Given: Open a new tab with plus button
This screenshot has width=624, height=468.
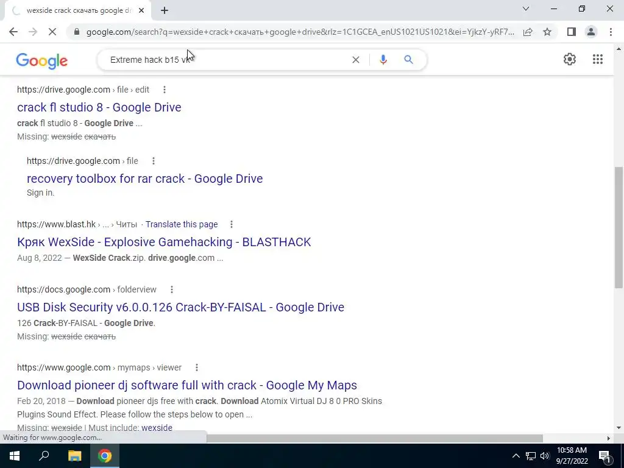Looking at the screenshot, I should 165,11.
